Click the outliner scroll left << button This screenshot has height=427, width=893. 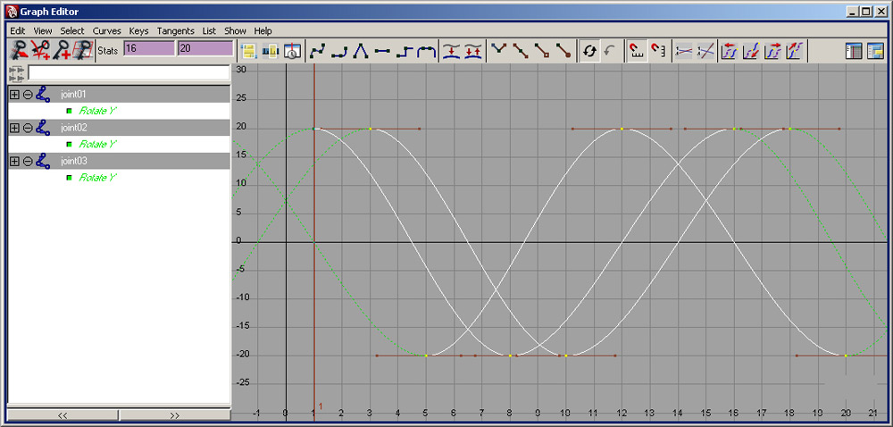63,415
